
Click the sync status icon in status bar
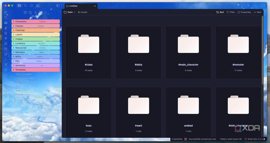point(186,139)
